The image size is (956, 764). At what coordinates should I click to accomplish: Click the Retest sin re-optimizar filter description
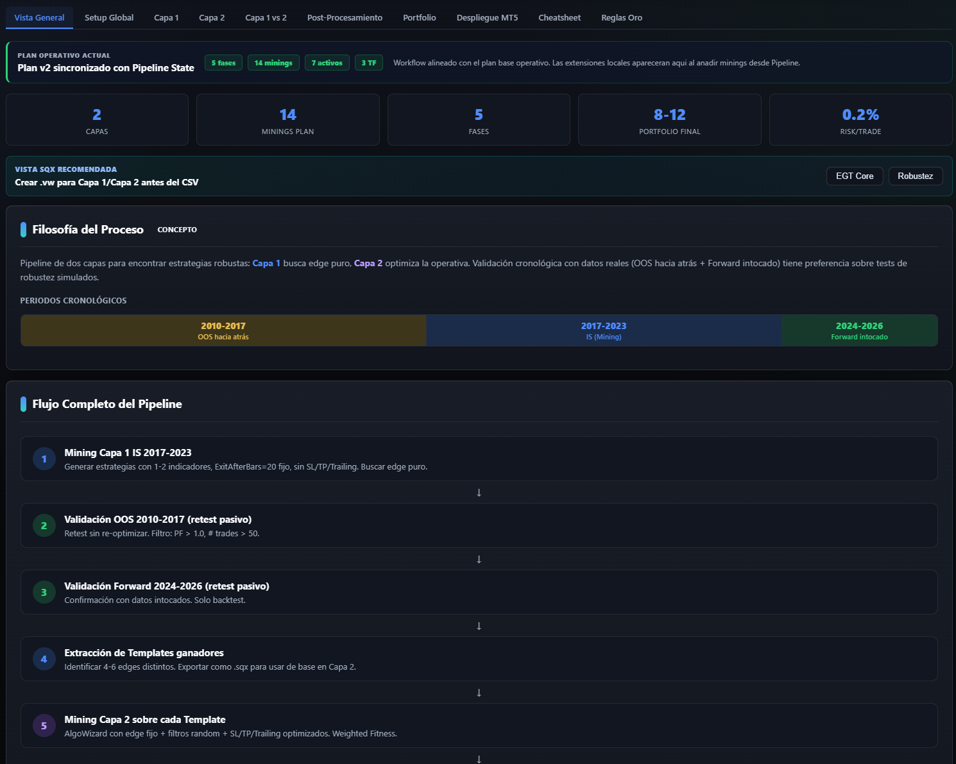point(162,534)
